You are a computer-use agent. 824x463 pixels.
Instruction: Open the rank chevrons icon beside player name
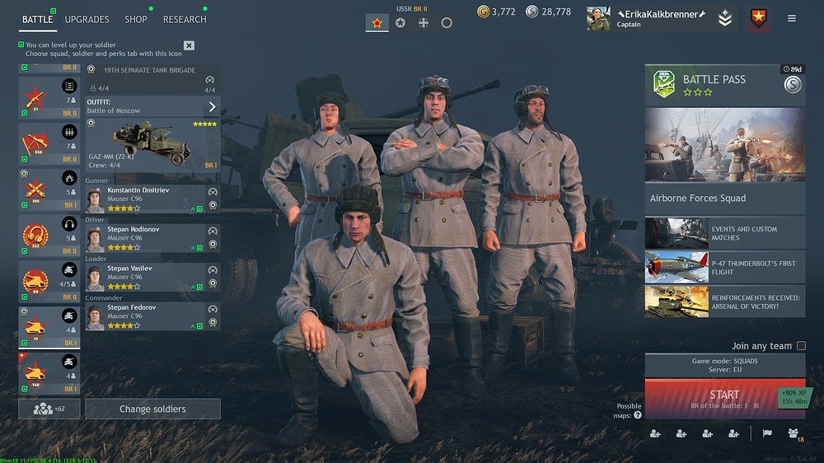(x=724, y=18)
